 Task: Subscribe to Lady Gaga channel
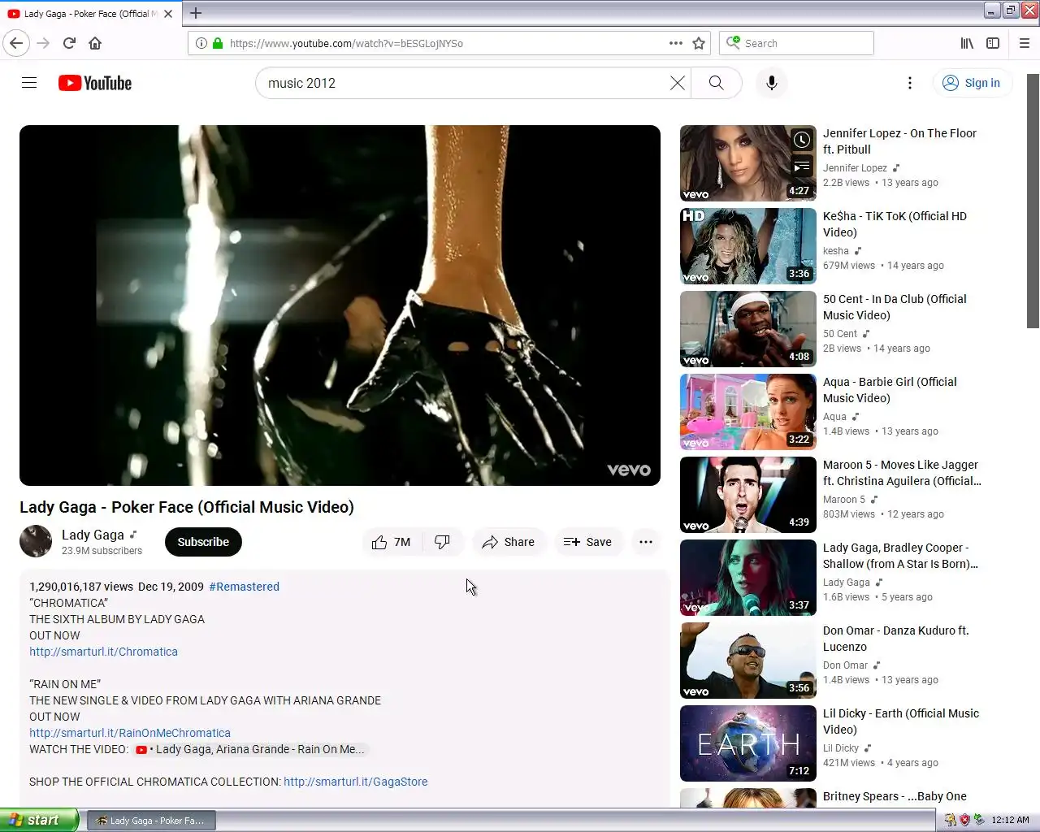203,542
